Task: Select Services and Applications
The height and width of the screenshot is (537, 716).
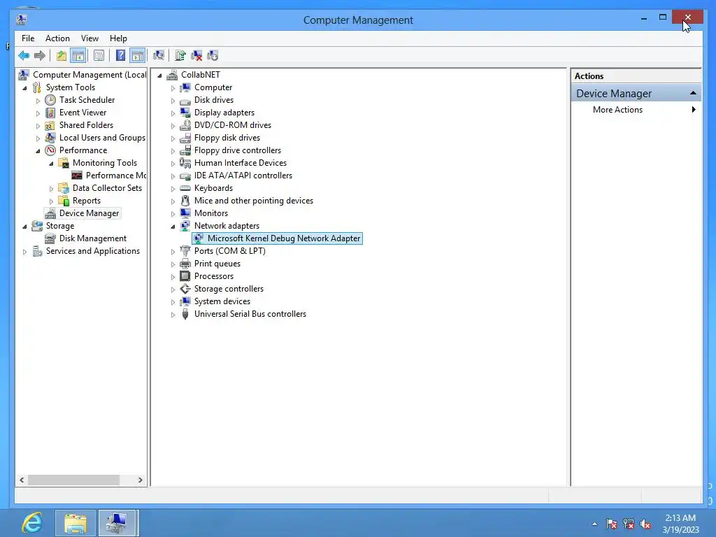Action: (x=93, y=251)
